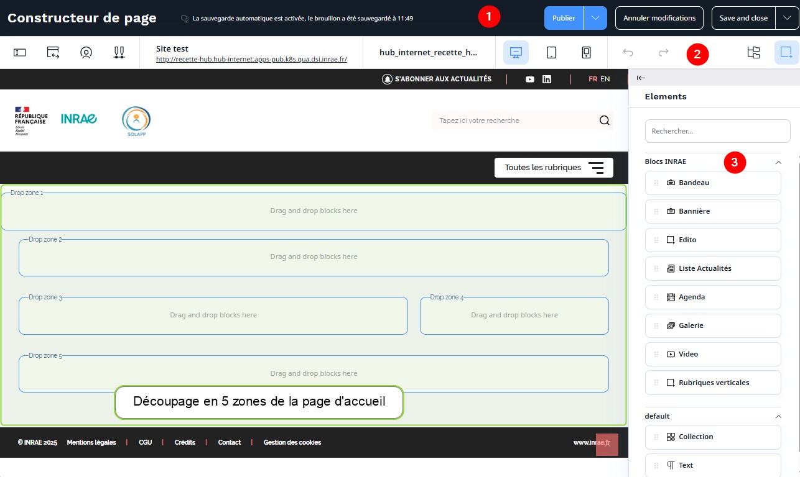
Task: Open the YouTube icon in the page header
Action: (x=530, y=79)
